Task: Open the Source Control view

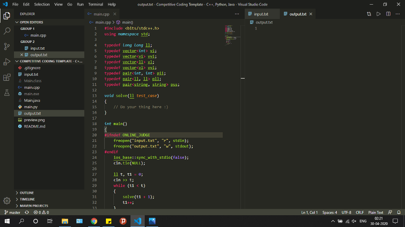Action: [7, 46]
